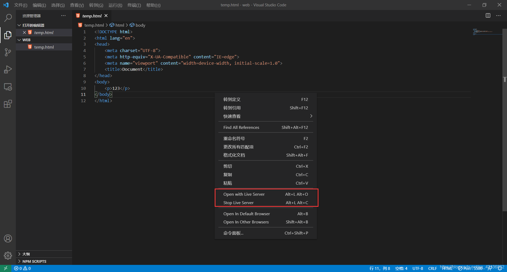Close temp.html in open editors list
Image resolution: width=507 pixels, height=272 pixels.
[x=24, y=32]
